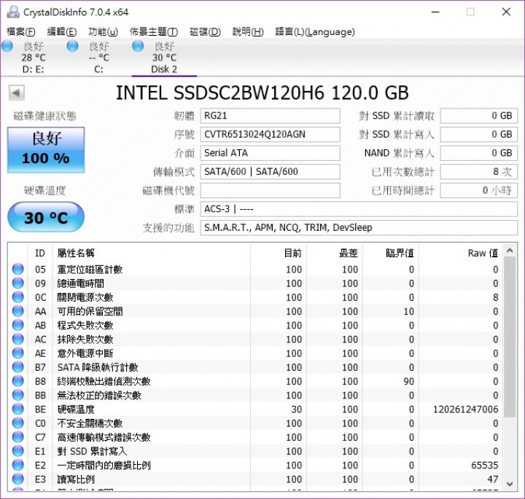The image size is (525, 499).
Task: Click status orb for attribute BE
Action: click(18, 409)
